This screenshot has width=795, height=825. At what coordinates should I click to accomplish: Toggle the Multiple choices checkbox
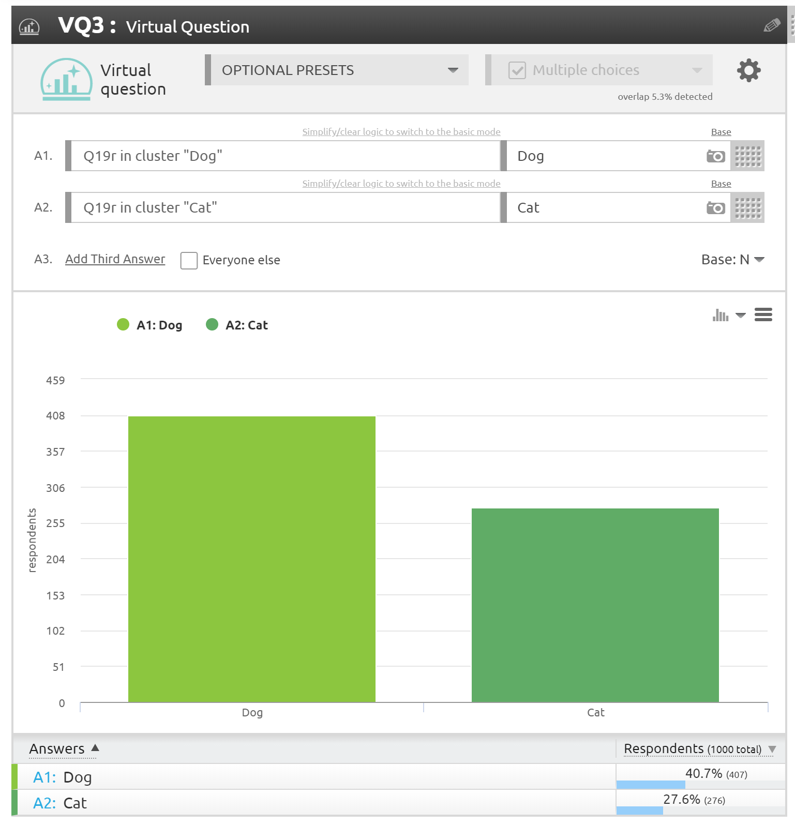(517, 70)
